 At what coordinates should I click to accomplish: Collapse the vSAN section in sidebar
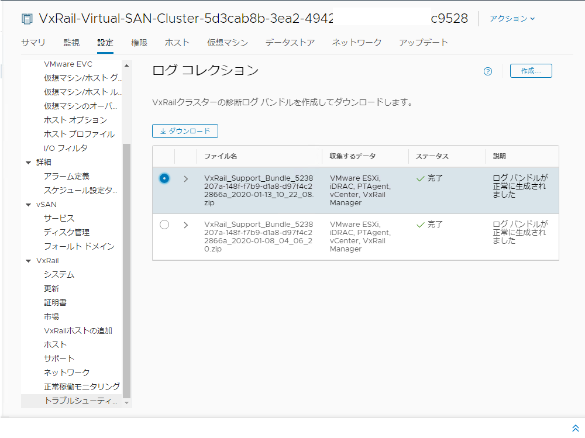[28, 205]
